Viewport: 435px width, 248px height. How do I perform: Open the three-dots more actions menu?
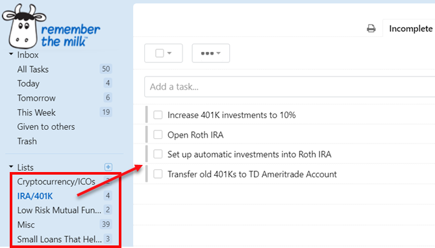click(210, 53)
